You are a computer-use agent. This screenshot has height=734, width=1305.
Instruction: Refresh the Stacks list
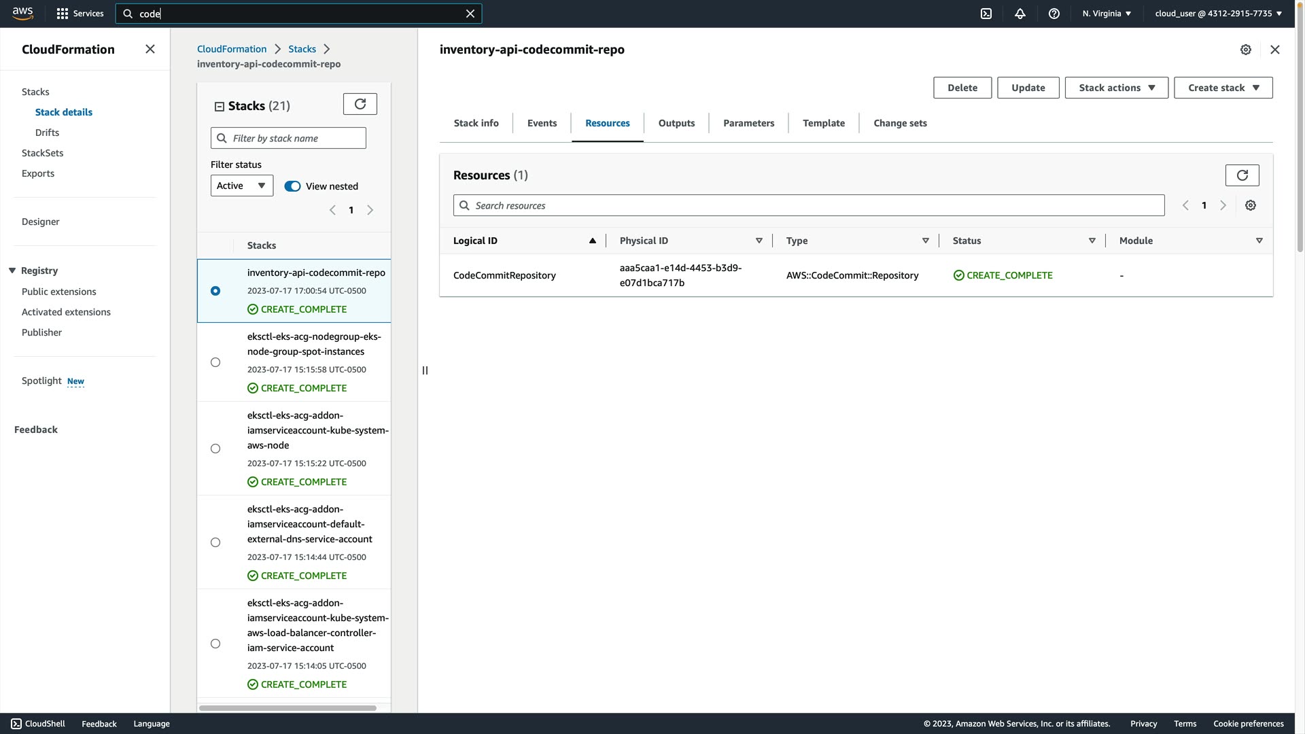point(360,104)
